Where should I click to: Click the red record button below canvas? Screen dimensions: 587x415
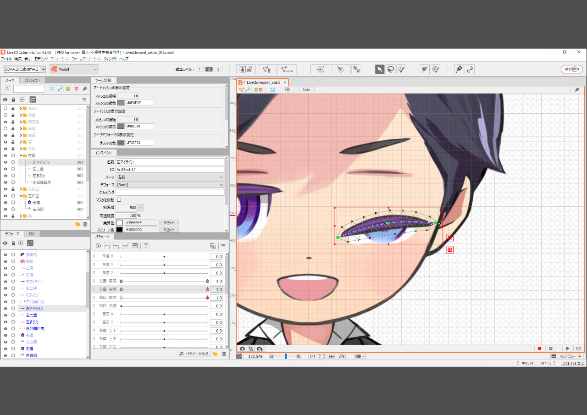[540, 349]
